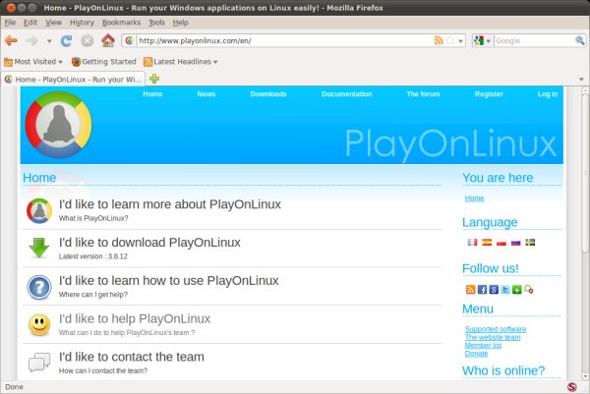The width and height of the screenshot is (590, 394).
Task: Click the magnifier search button
Action: pos(579,40)
